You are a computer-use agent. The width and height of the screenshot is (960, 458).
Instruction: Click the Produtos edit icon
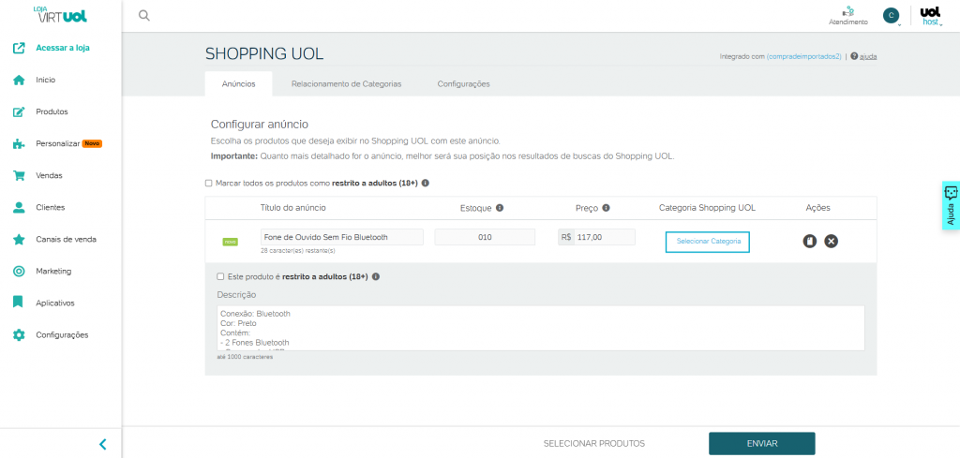pos(19,111)
